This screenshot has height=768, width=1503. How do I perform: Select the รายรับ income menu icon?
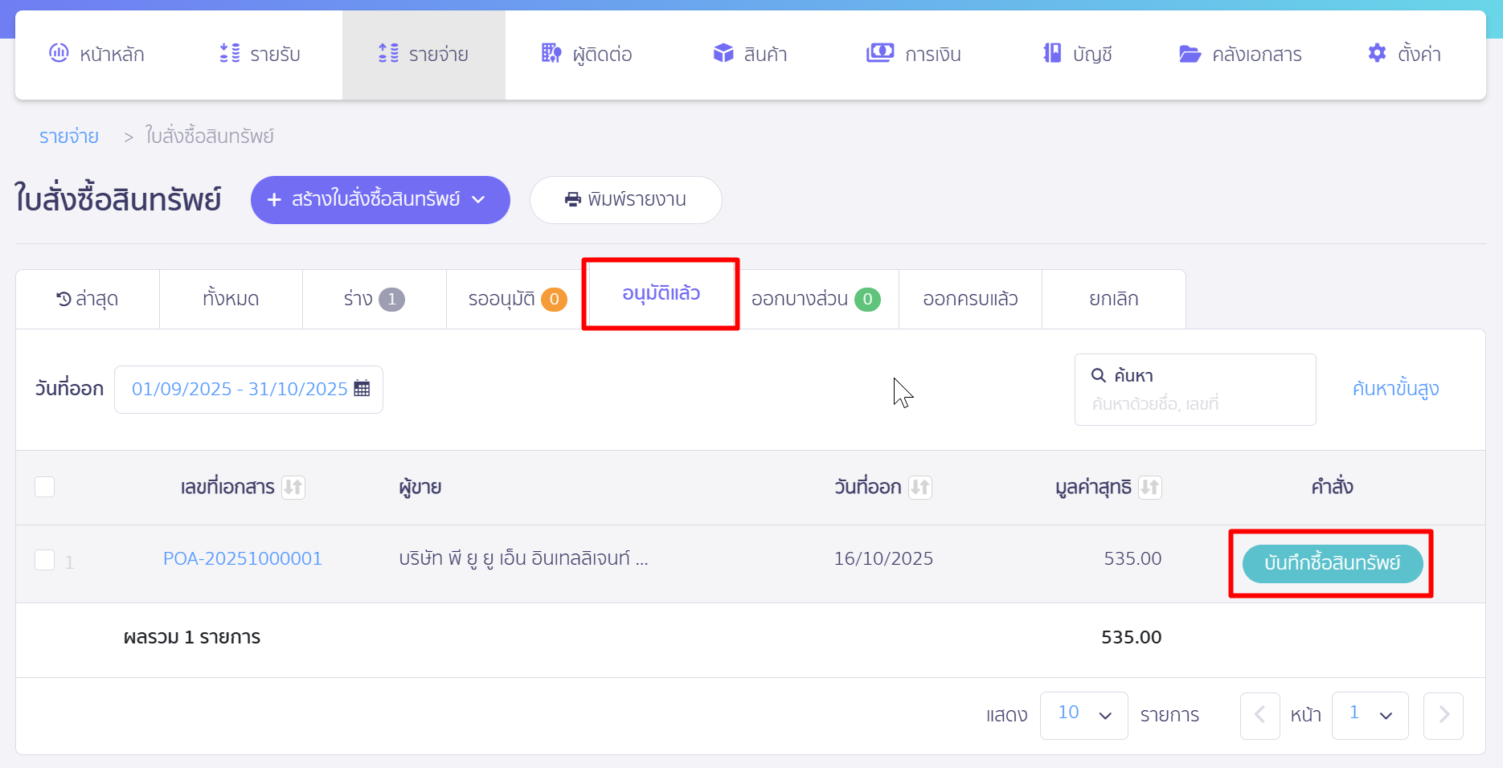227,53
